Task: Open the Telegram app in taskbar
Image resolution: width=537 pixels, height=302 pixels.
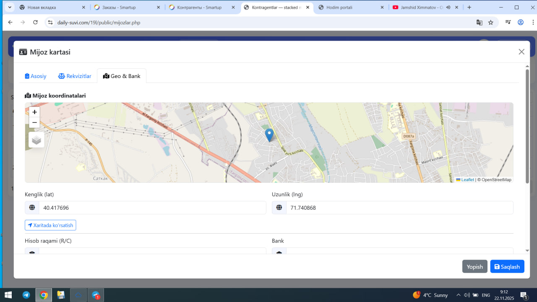Action: [x=26, y=295]
